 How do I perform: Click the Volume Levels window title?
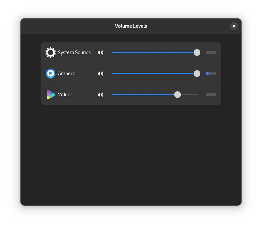click(x=131, y=26)
